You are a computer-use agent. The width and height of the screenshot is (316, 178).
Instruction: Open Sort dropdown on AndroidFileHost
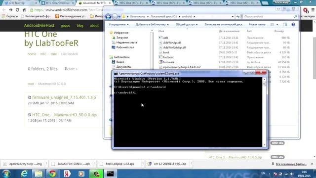point(71,69)
